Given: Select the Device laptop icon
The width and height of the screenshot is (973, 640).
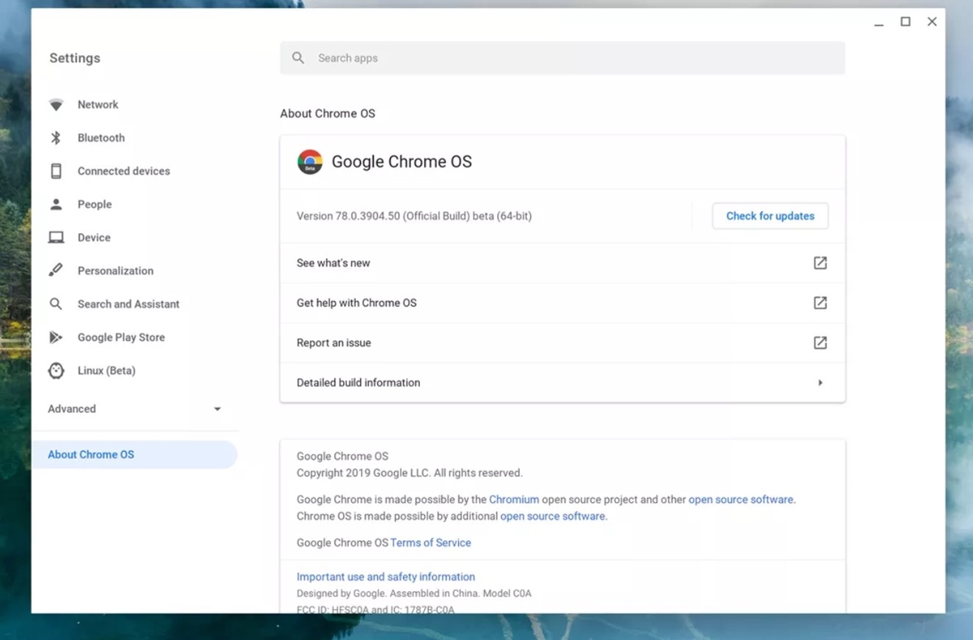Looking at the screenshot, I should tap(56, 237).
